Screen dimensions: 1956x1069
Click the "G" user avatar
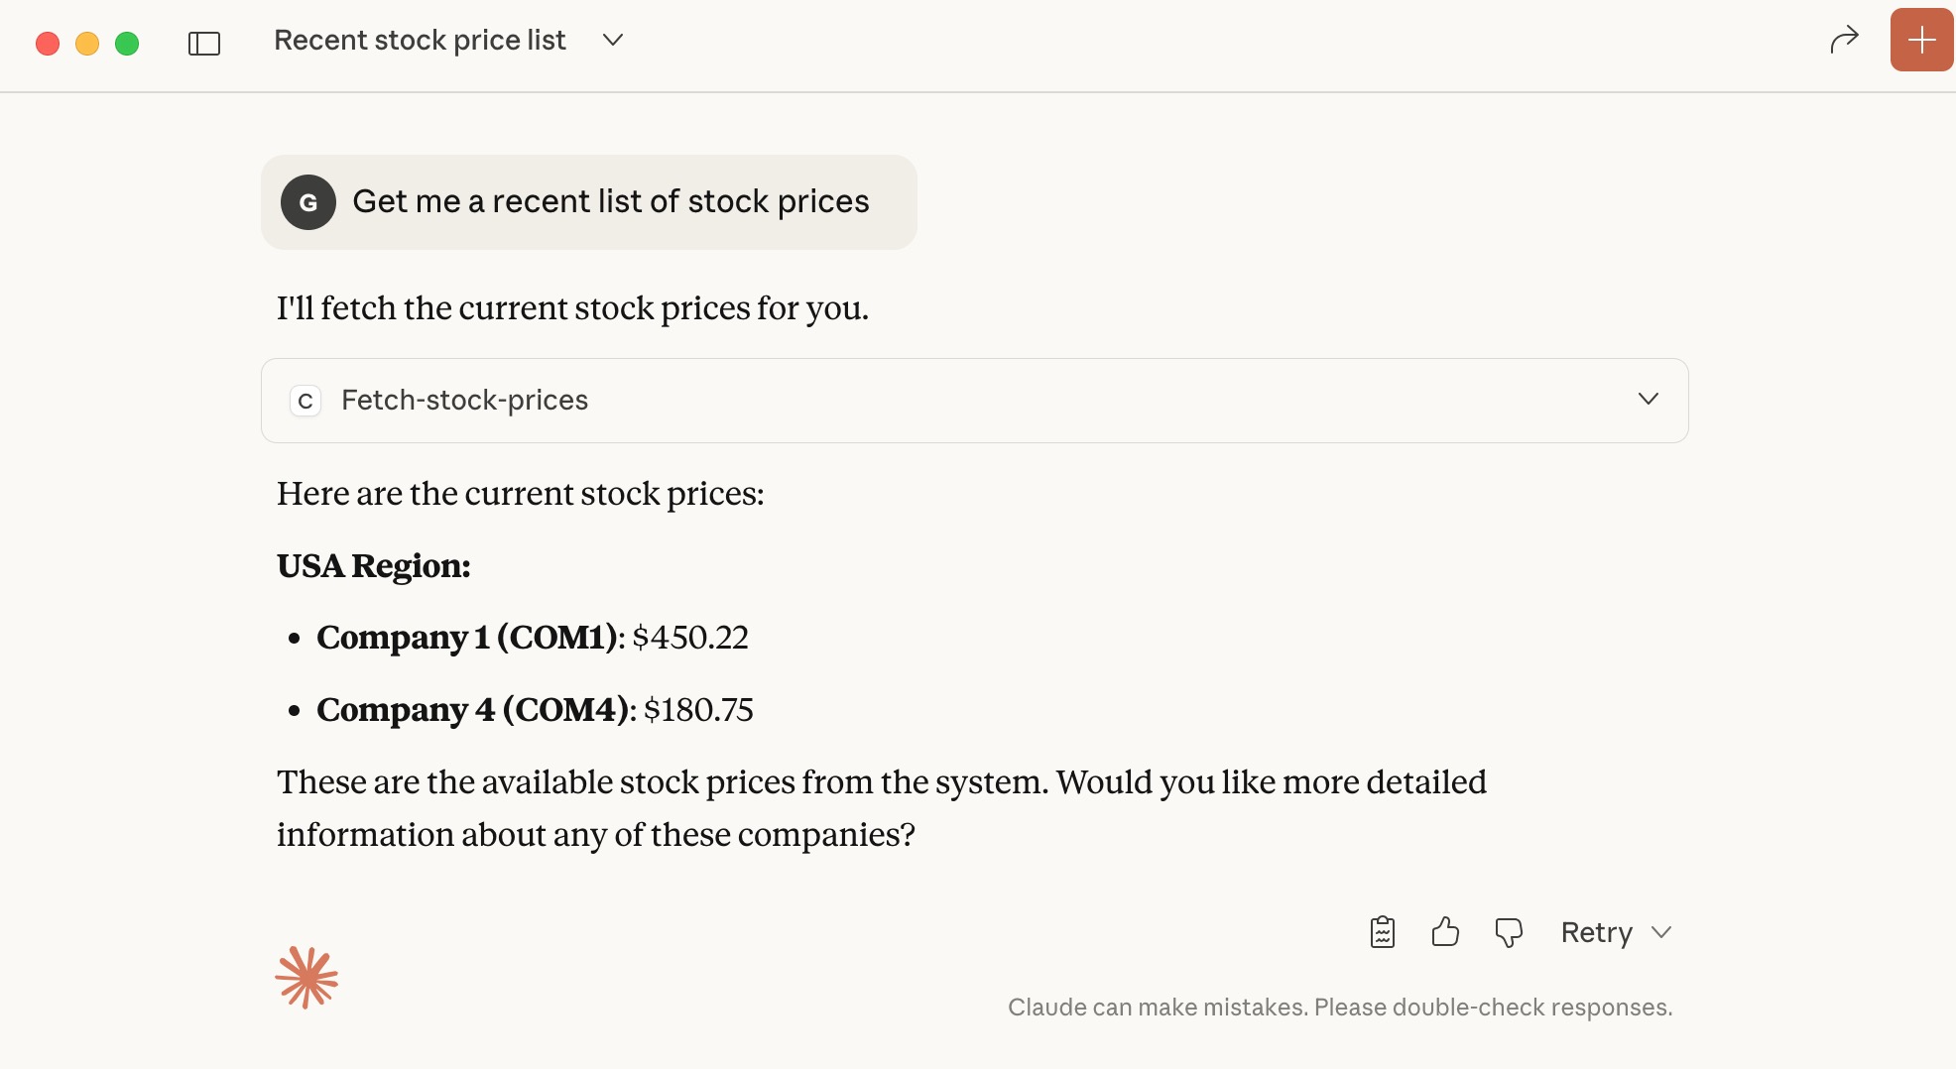[x=308, y=202]
